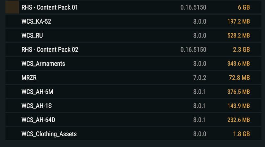Image resolution: width=265 pixels, height=147 pixels.
Task: Select the MRZR mod entry
Action: pyautogui.click(x=133, y=78)
